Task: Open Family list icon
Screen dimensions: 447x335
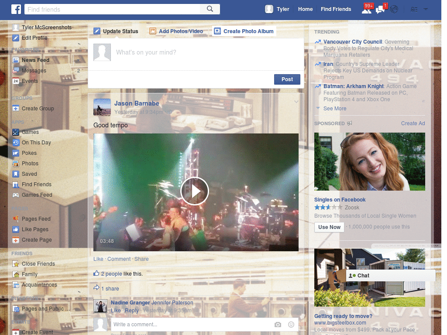Action: coord(16,274)
